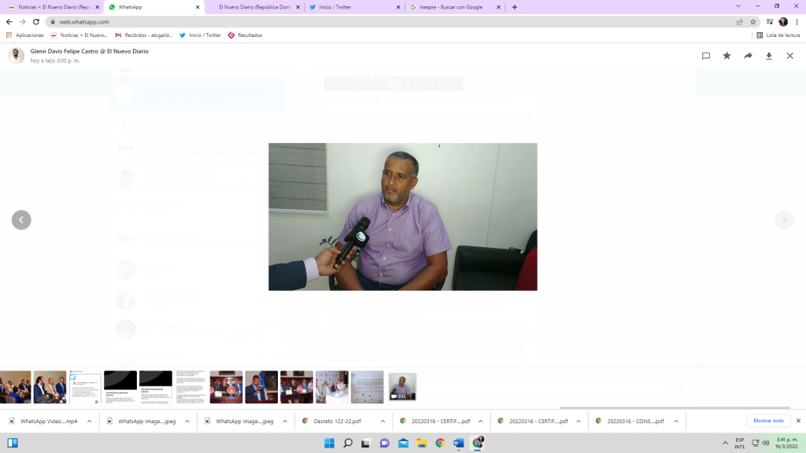Star this message in the viewer
Viewport: 806px width, 453px height.
[727, 56]
